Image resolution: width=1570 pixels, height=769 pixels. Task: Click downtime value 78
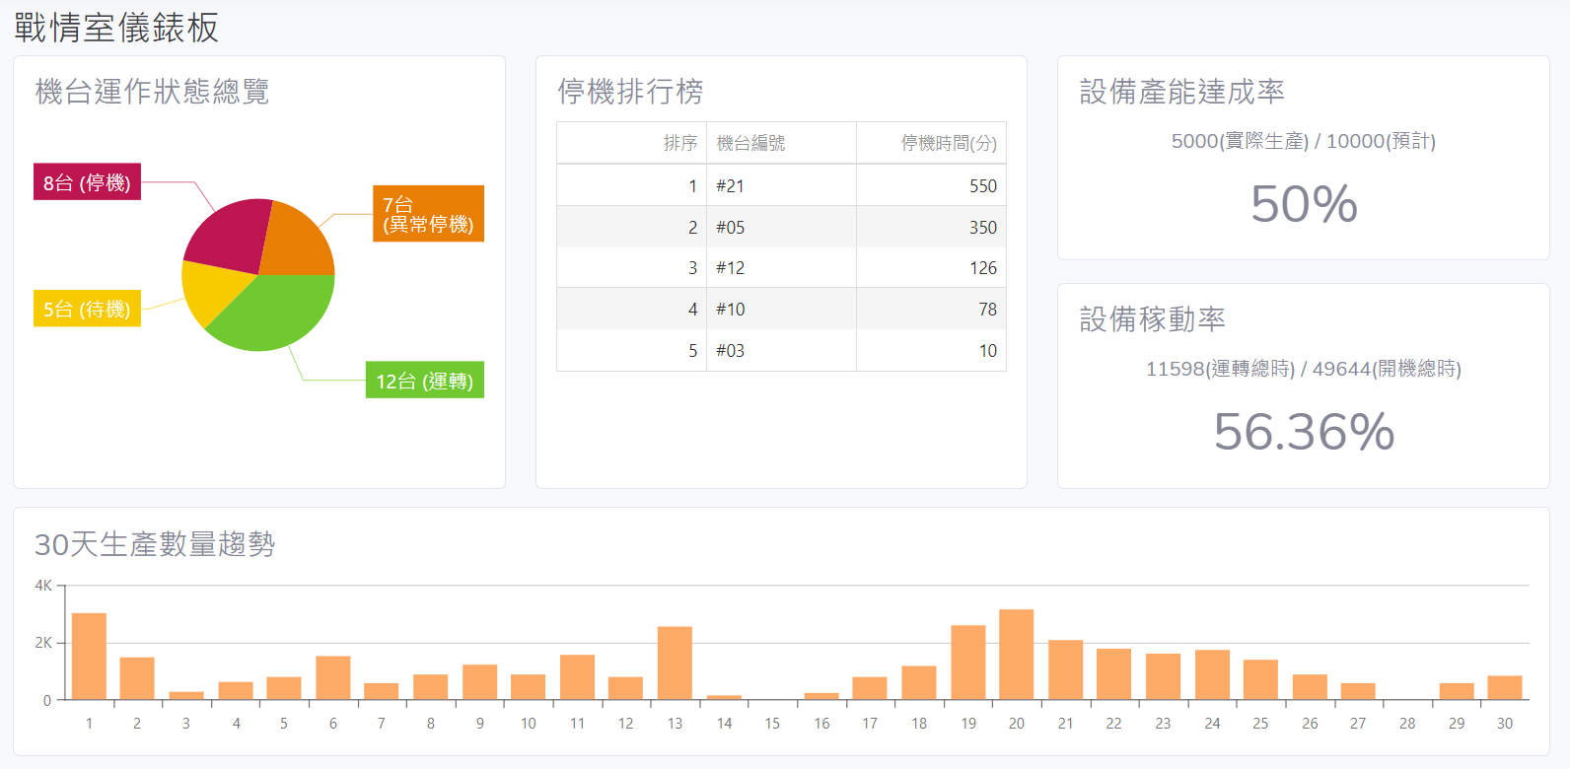click(x=987, y=309)
